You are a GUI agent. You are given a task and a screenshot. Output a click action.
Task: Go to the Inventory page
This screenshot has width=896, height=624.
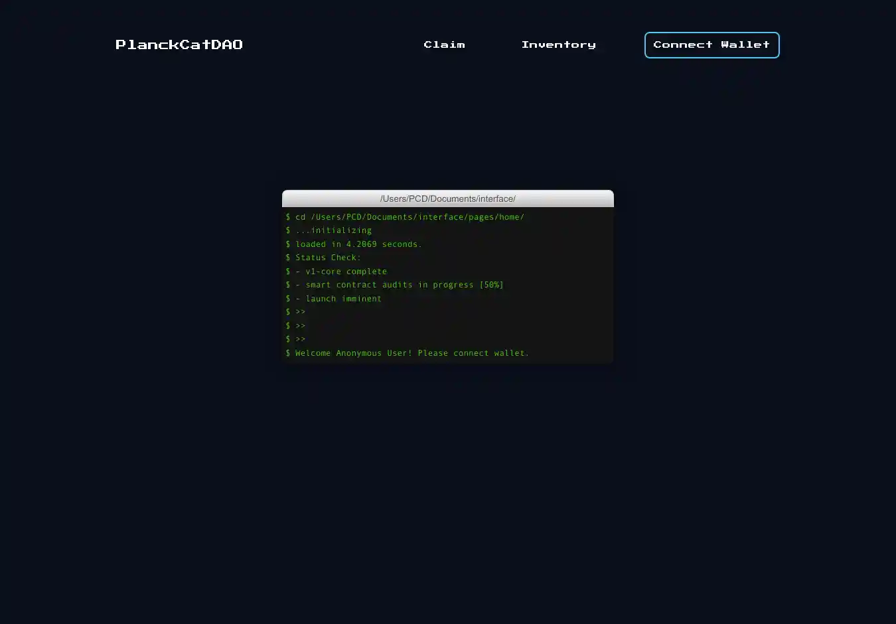click(558, 44)
